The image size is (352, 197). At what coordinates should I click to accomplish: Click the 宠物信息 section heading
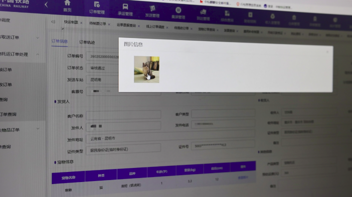coord(65,162)
